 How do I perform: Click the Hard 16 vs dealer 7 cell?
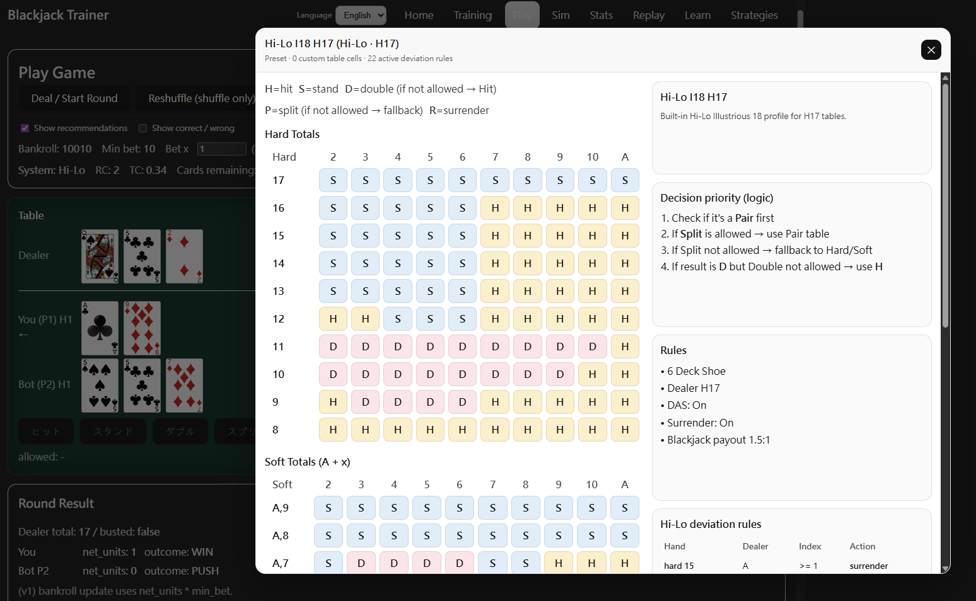(495, 208)
